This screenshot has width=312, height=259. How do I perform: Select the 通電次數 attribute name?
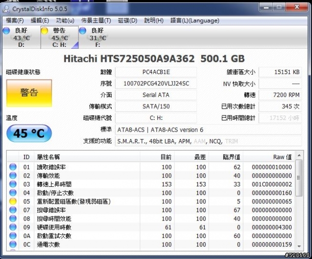[48, 244]
